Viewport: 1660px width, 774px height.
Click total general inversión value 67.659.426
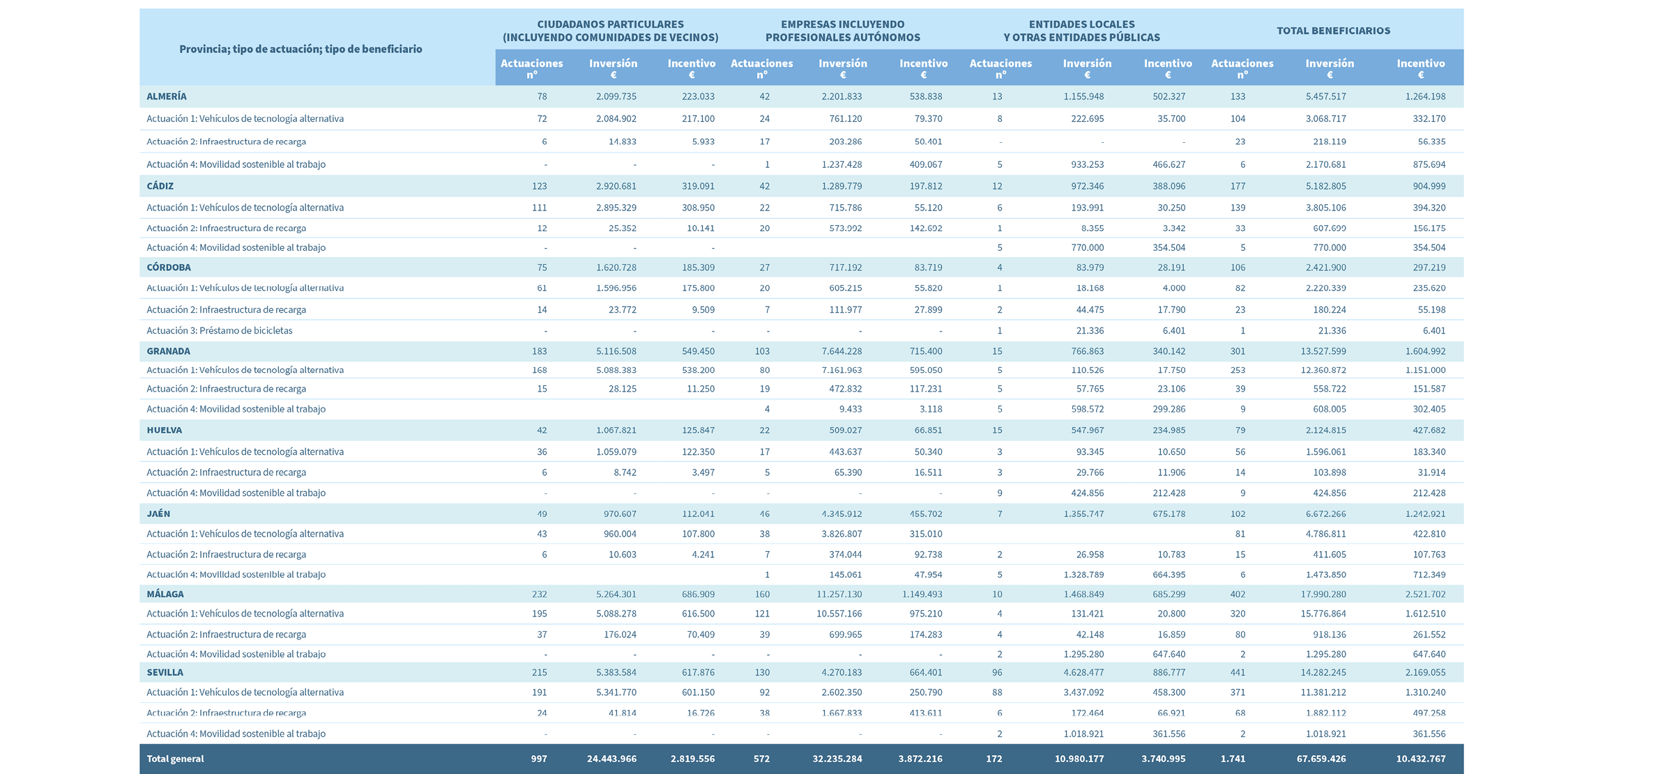tap(1321, 759)
